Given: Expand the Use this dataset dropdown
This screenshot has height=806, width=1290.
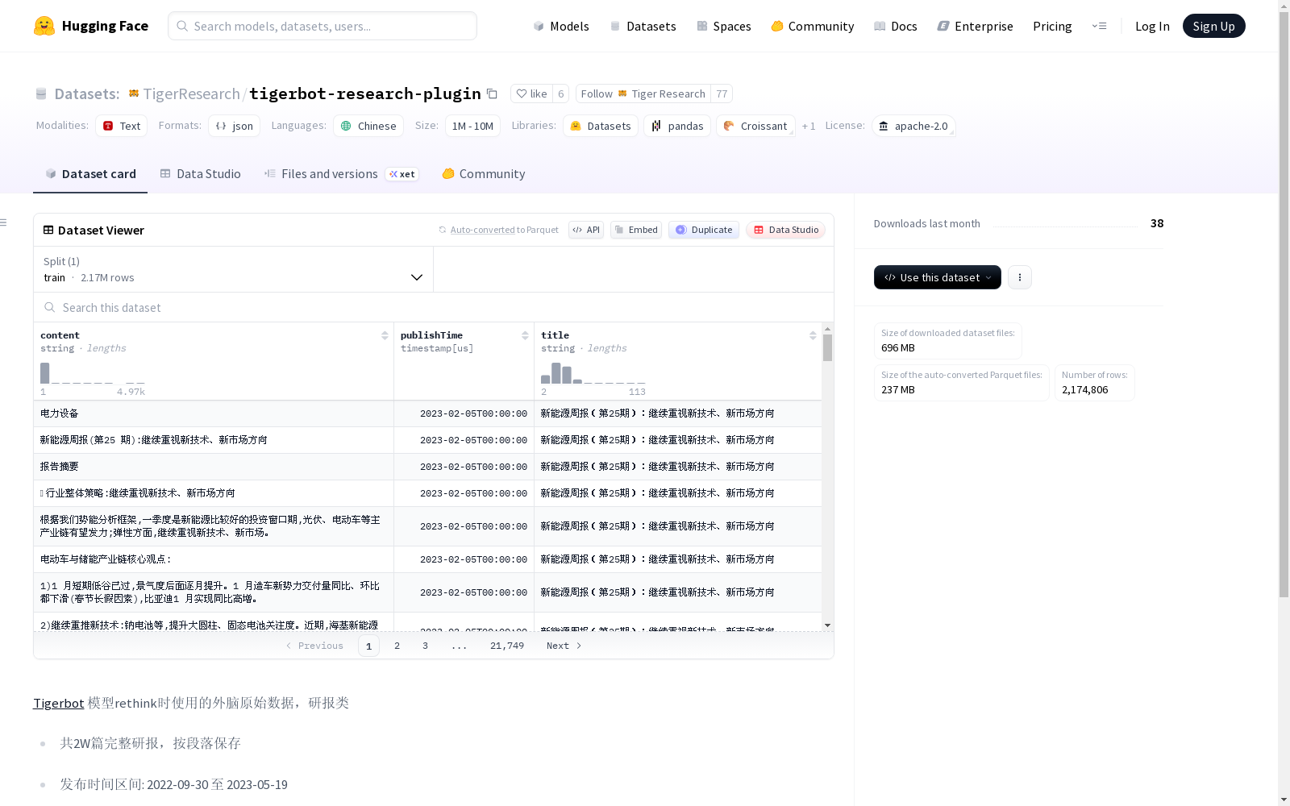Looking at the screenshot, I should (x=937, y=277).
